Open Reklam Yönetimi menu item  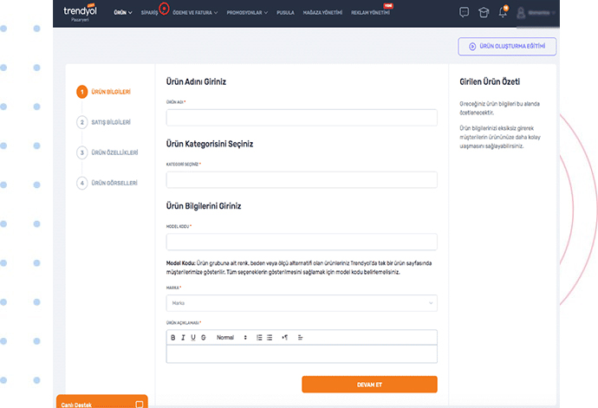click(x=370, y=13)
